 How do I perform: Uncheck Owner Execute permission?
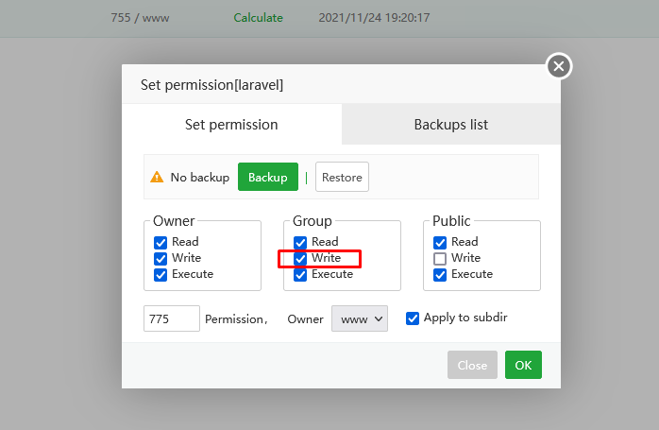tap(161, 274)
